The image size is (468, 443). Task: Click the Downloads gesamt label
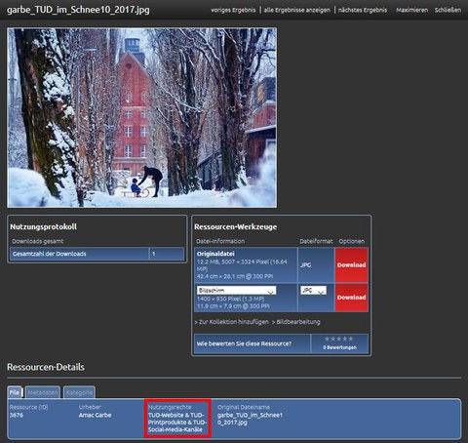coord(38,241)
